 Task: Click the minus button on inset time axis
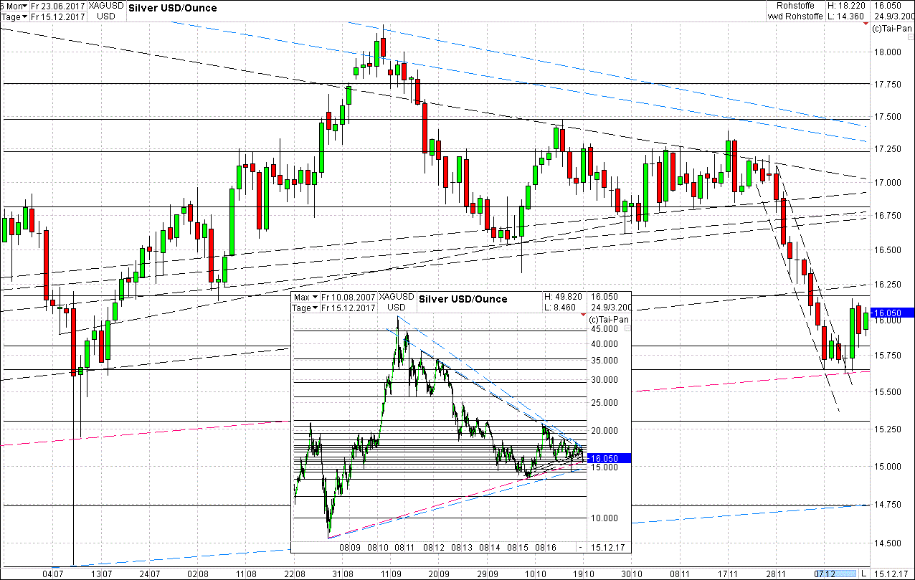580,547
